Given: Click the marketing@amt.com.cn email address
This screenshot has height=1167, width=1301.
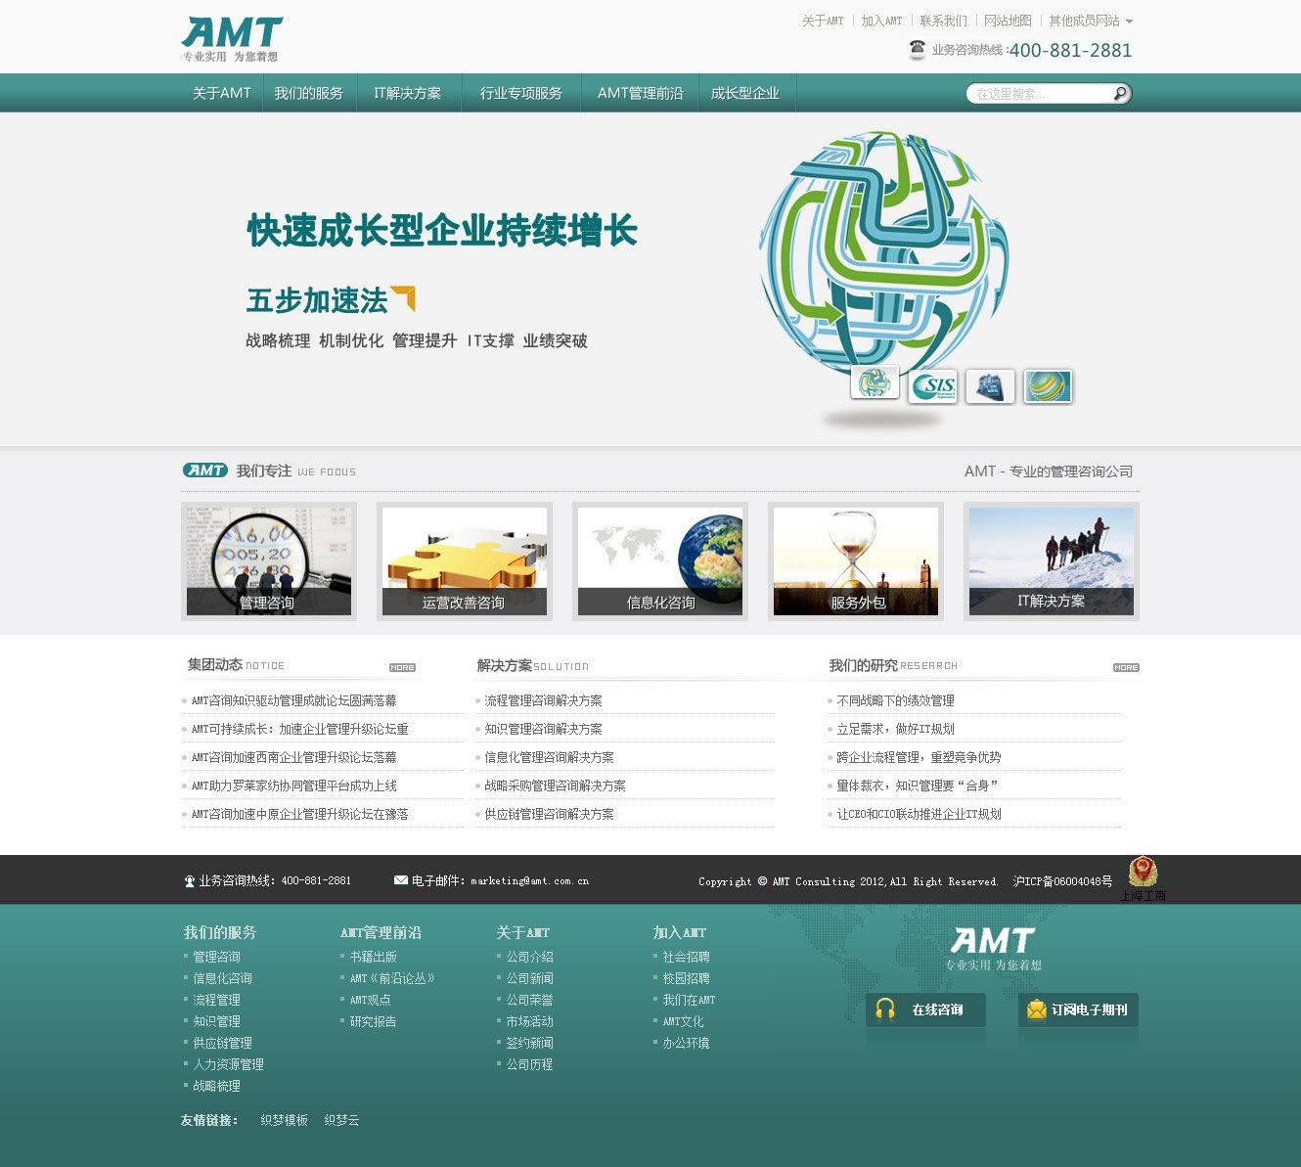Looking at the screenshot, I should tap(529, 881).
